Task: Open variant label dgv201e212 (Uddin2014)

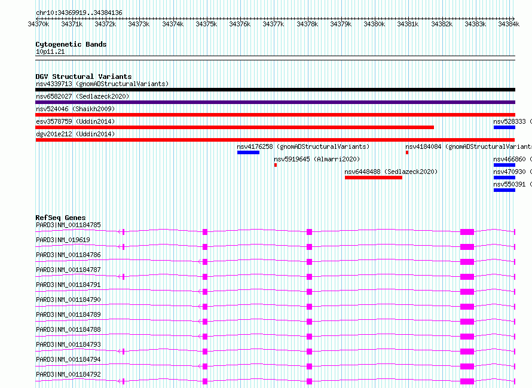Action: pyautogui.click(x=75, y=134)
